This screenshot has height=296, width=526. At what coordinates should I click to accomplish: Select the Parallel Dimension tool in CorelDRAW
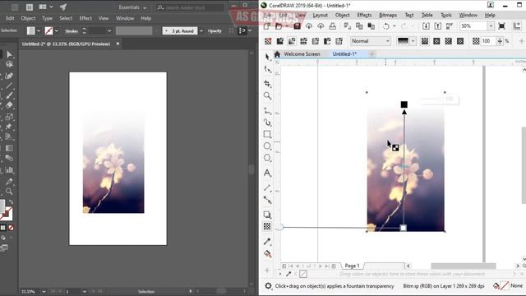point(267,188)
